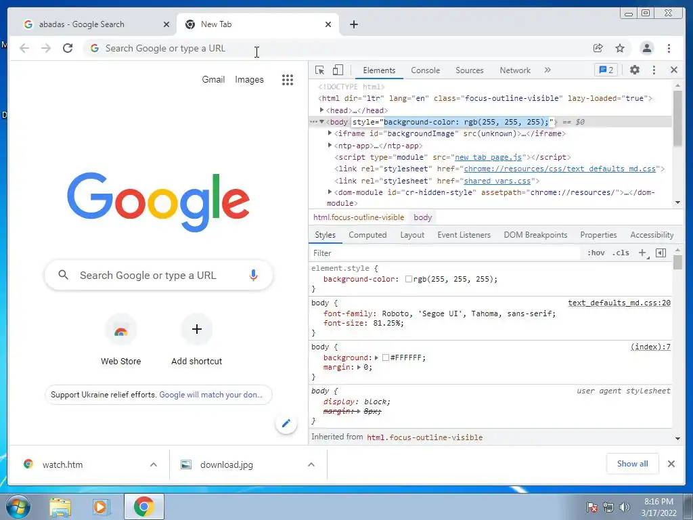Open the Images link

point(249,80)
